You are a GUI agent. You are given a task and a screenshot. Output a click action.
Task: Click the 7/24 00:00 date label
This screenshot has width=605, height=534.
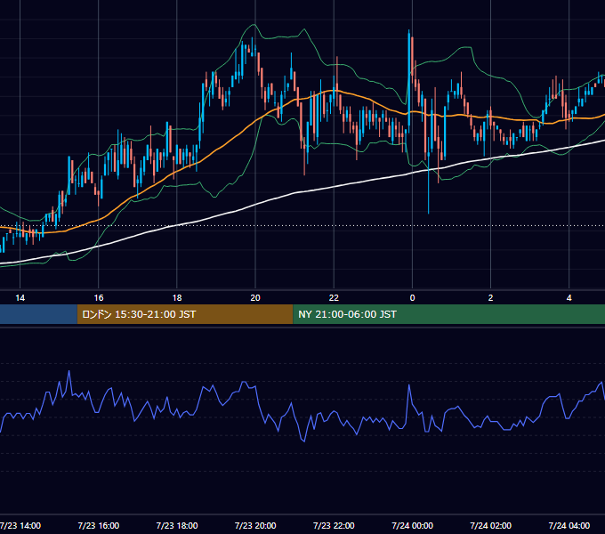(413, 525)
